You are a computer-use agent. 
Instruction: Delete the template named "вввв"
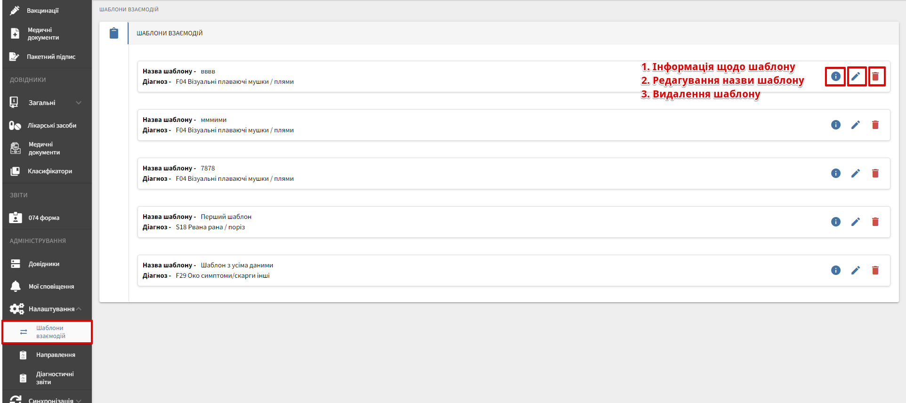coord(875,76)
